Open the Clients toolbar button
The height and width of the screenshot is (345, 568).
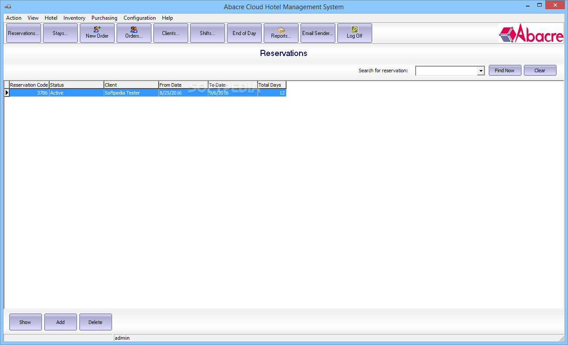point(171,33)
